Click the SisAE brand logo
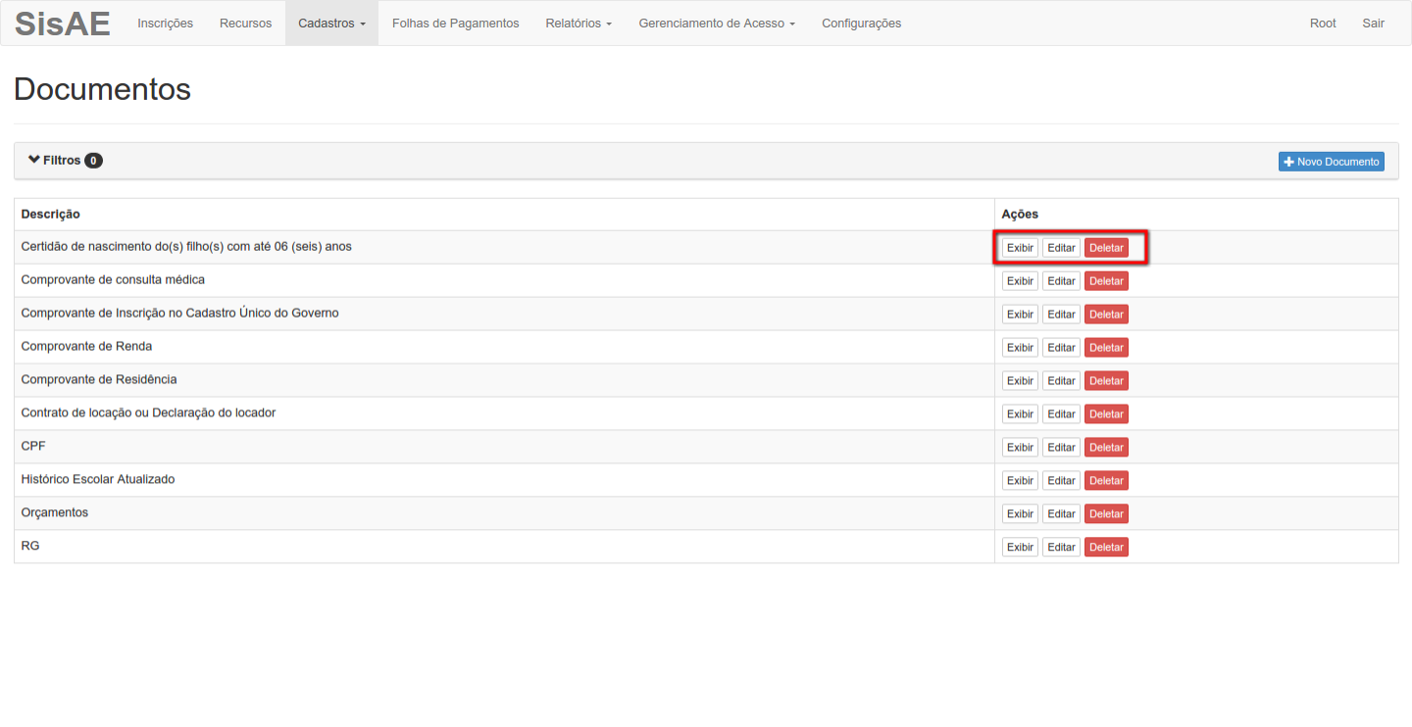This screenshot has width=1412, height=727. tap(62, 24)
